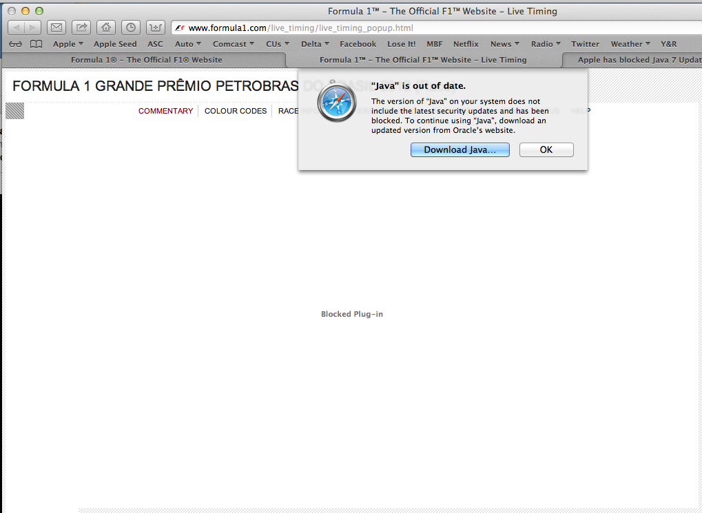
Task: Open the Y&R bookmark
Action: click(669, 44)
